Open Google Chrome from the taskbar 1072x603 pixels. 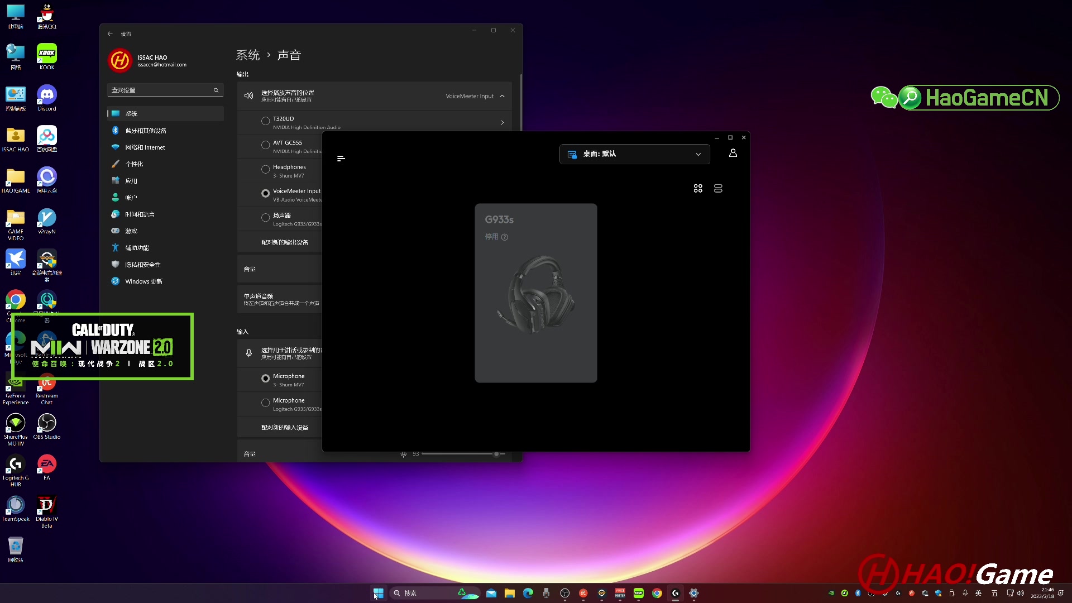tap(657, 593)
